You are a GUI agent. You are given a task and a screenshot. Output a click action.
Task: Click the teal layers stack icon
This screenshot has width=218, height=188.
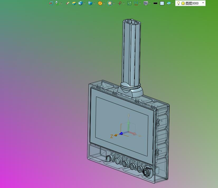pyautogui.click(x=169, y=3)
